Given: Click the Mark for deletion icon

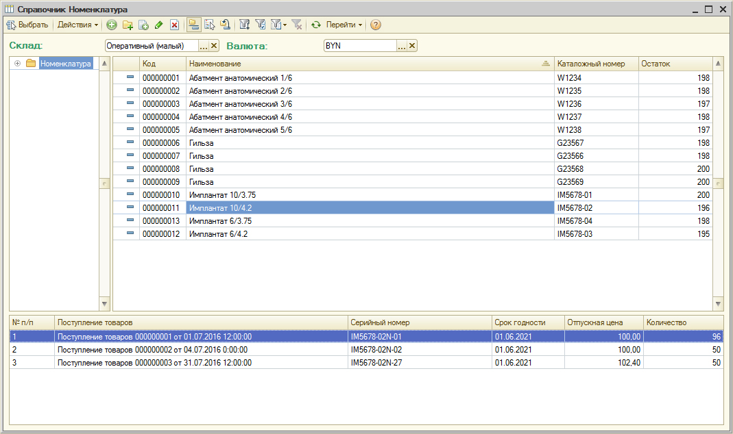Looking at the screenshot, I should coord(174,25).
